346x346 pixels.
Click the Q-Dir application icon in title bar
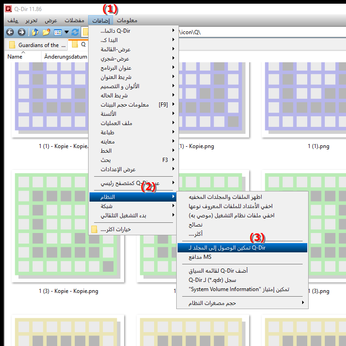[x=8, y=9]
